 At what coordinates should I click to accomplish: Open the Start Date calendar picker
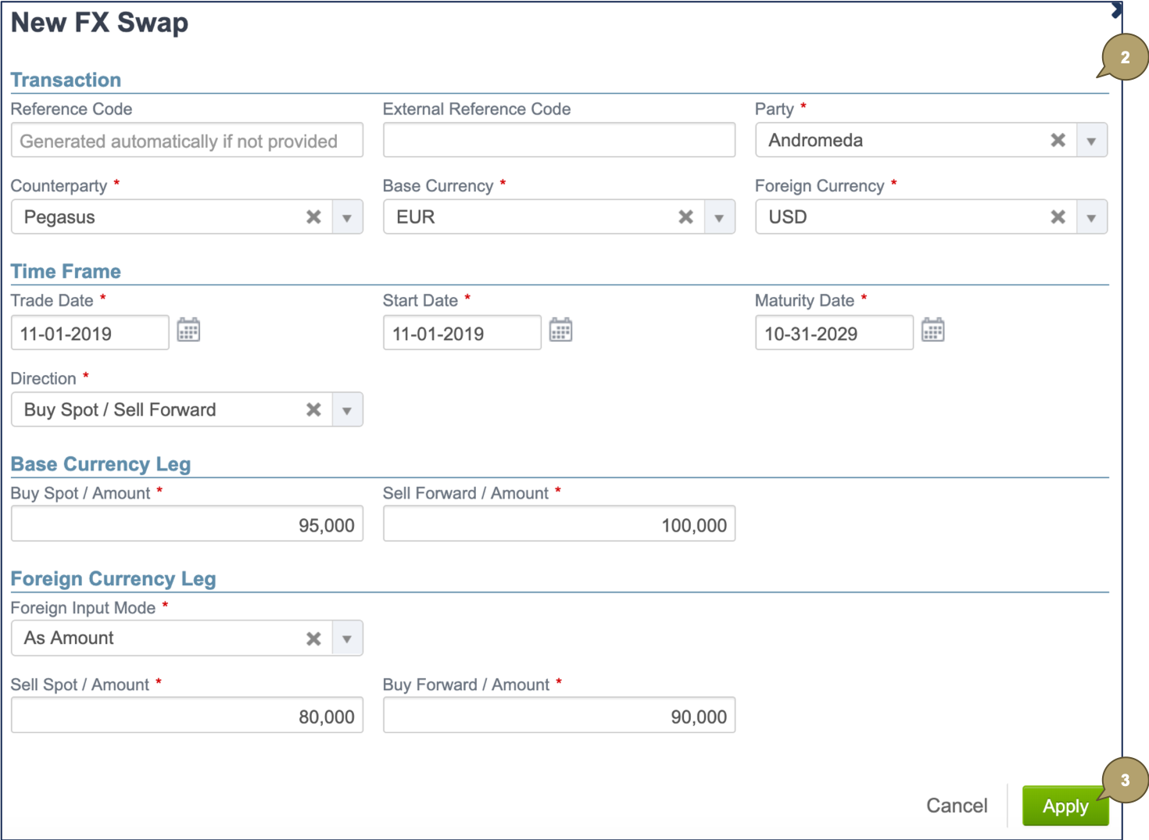(560, 331)
